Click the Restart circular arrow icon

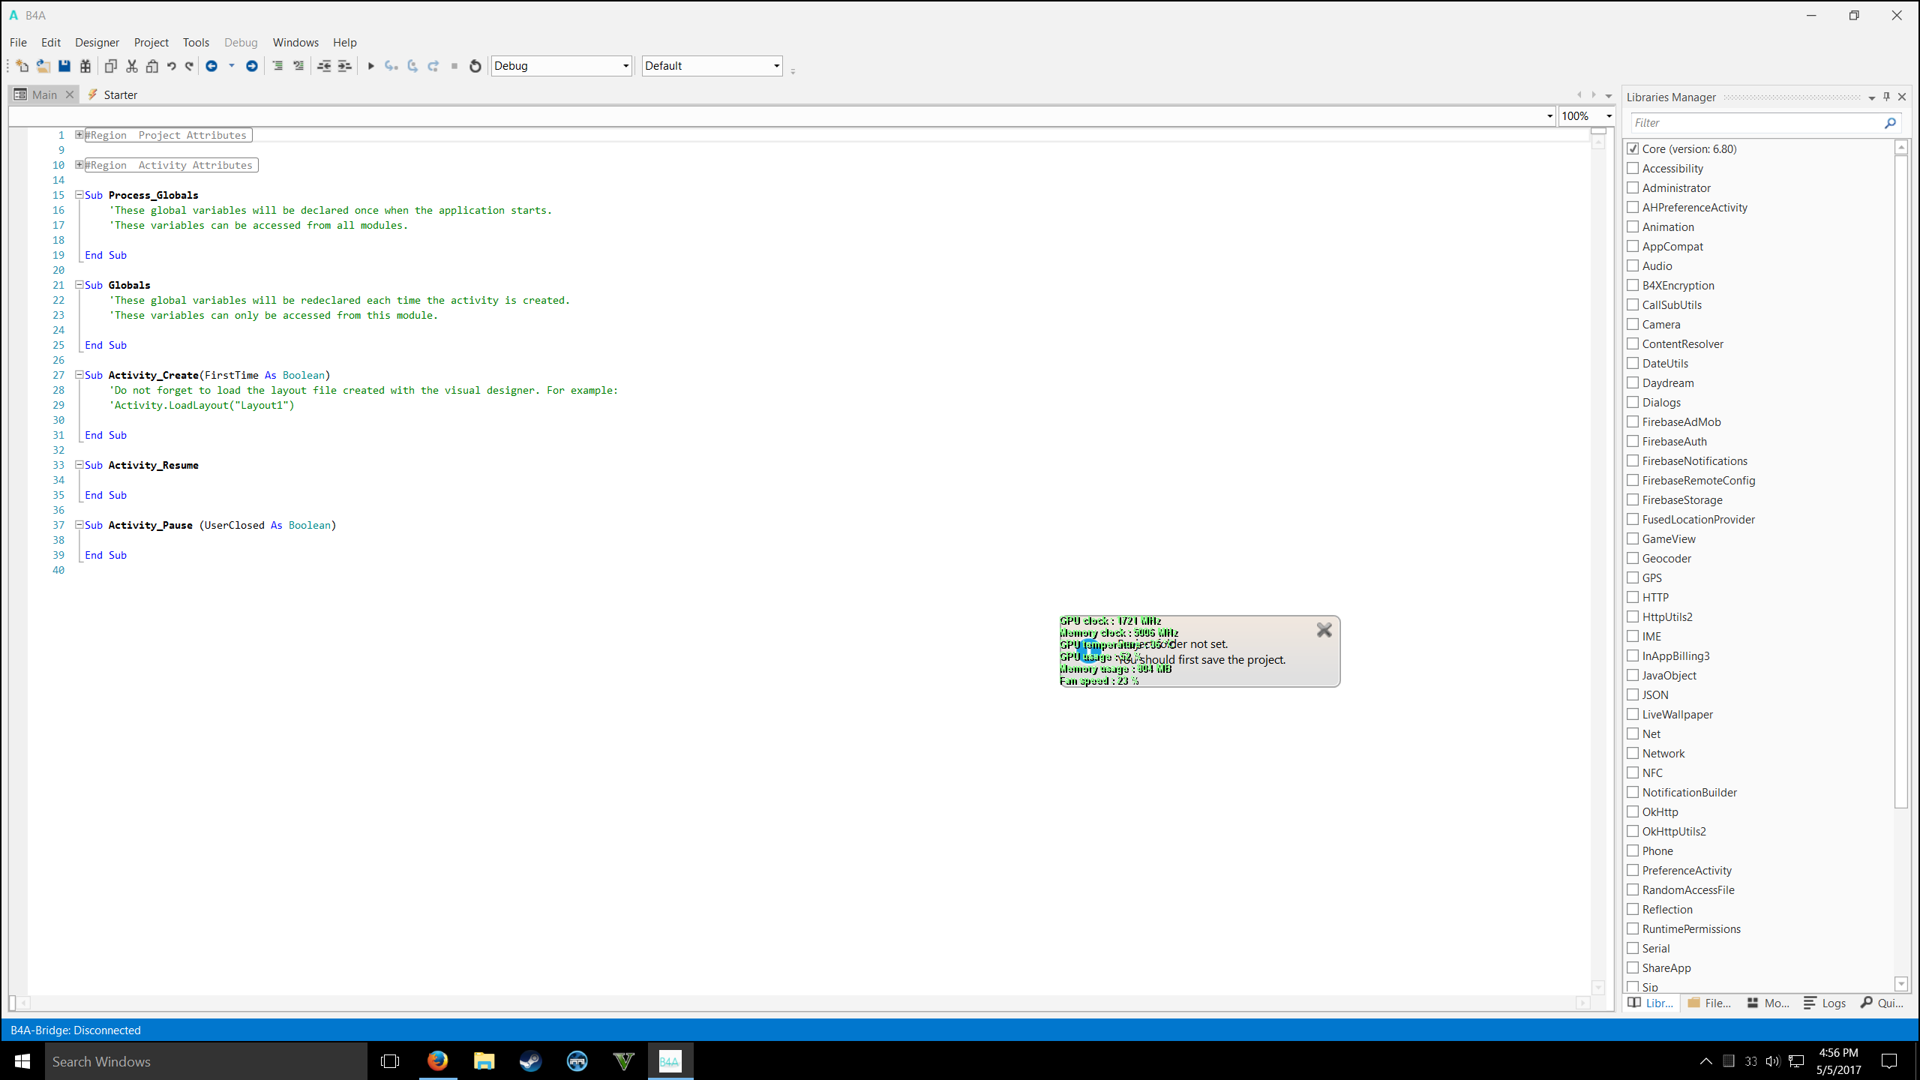(475, 66)
